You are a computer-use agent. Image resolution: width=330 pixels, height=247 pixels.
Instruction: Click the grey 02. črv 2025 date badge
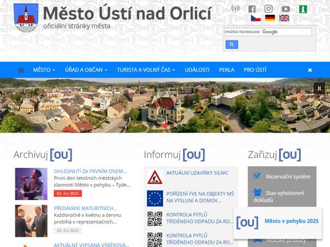click(68, 230)
